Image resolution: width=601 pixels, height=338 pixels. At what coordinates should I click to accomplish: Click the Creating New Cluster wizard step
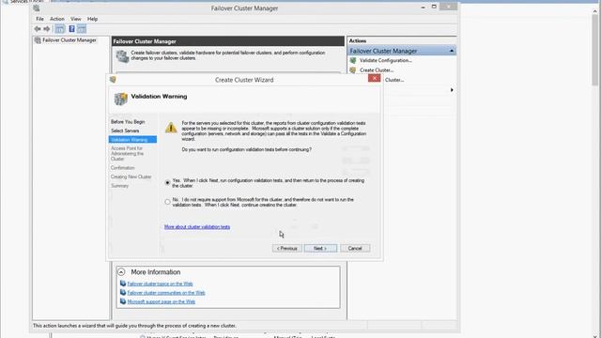(x=131, y=177)
